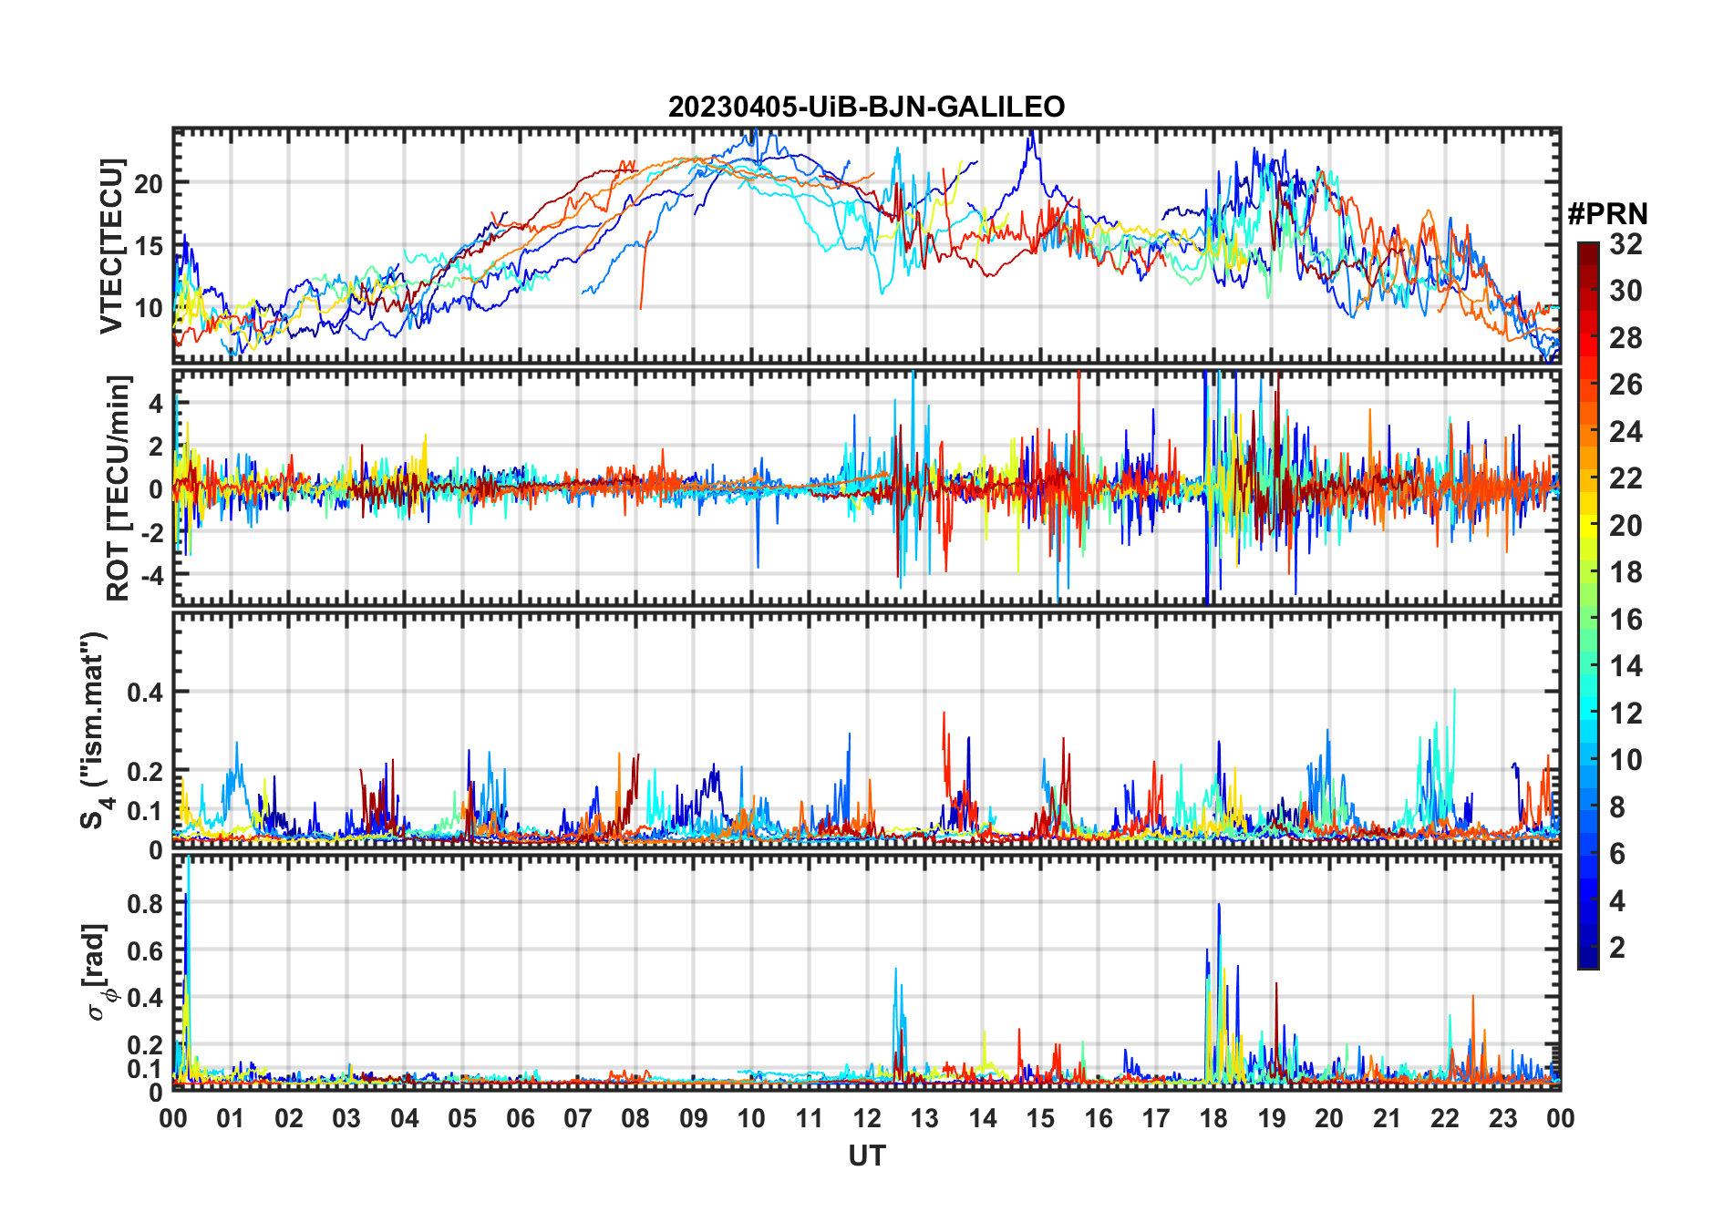Click sigma phi y-axis tick label 0.8
The image size is (1734, 1212).
(x=145, y=904)
